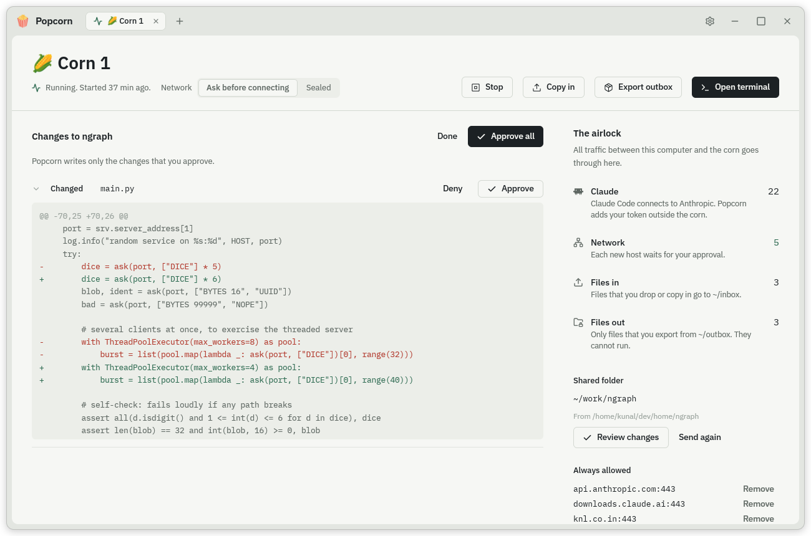811x536 pixels.
Task: Switch to the Corn 1 tab
Action: point(125,21)
